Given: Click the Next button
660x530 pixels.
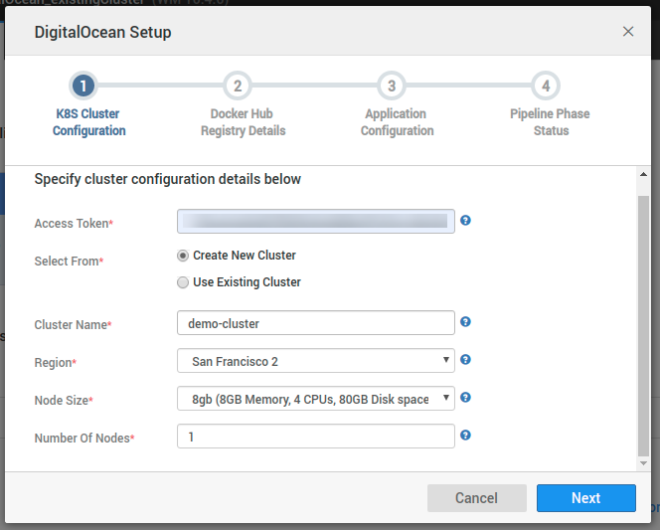Looking at the screenshot, I should (x=585, y=498).
